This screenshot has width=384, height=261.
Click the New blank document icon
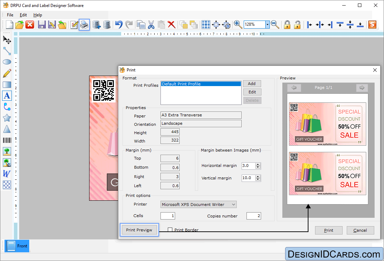(9, 24)
